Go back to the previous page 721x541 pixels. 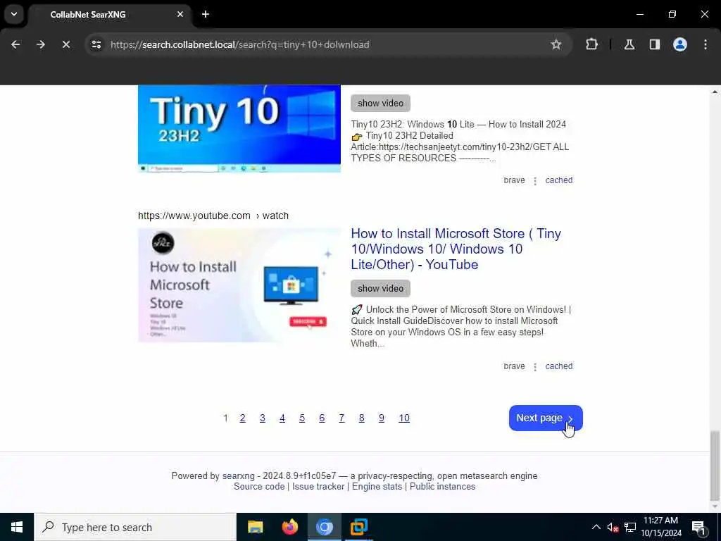15,44
